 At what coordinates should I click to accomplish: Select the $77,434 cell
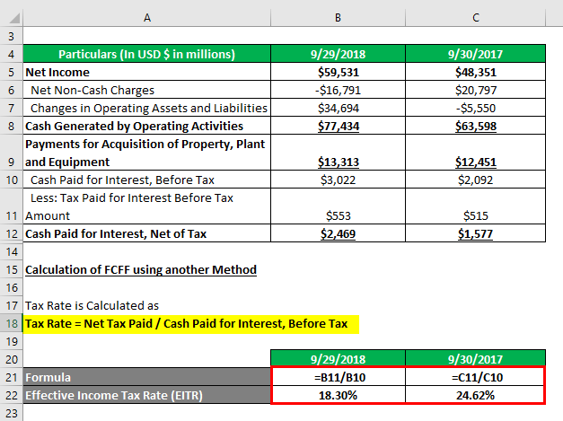tap(338, 126)
